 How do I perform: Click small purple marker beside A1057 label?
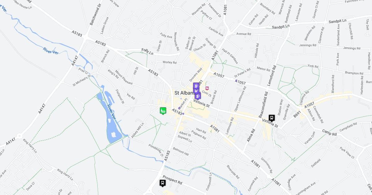(x=236, y=81)
